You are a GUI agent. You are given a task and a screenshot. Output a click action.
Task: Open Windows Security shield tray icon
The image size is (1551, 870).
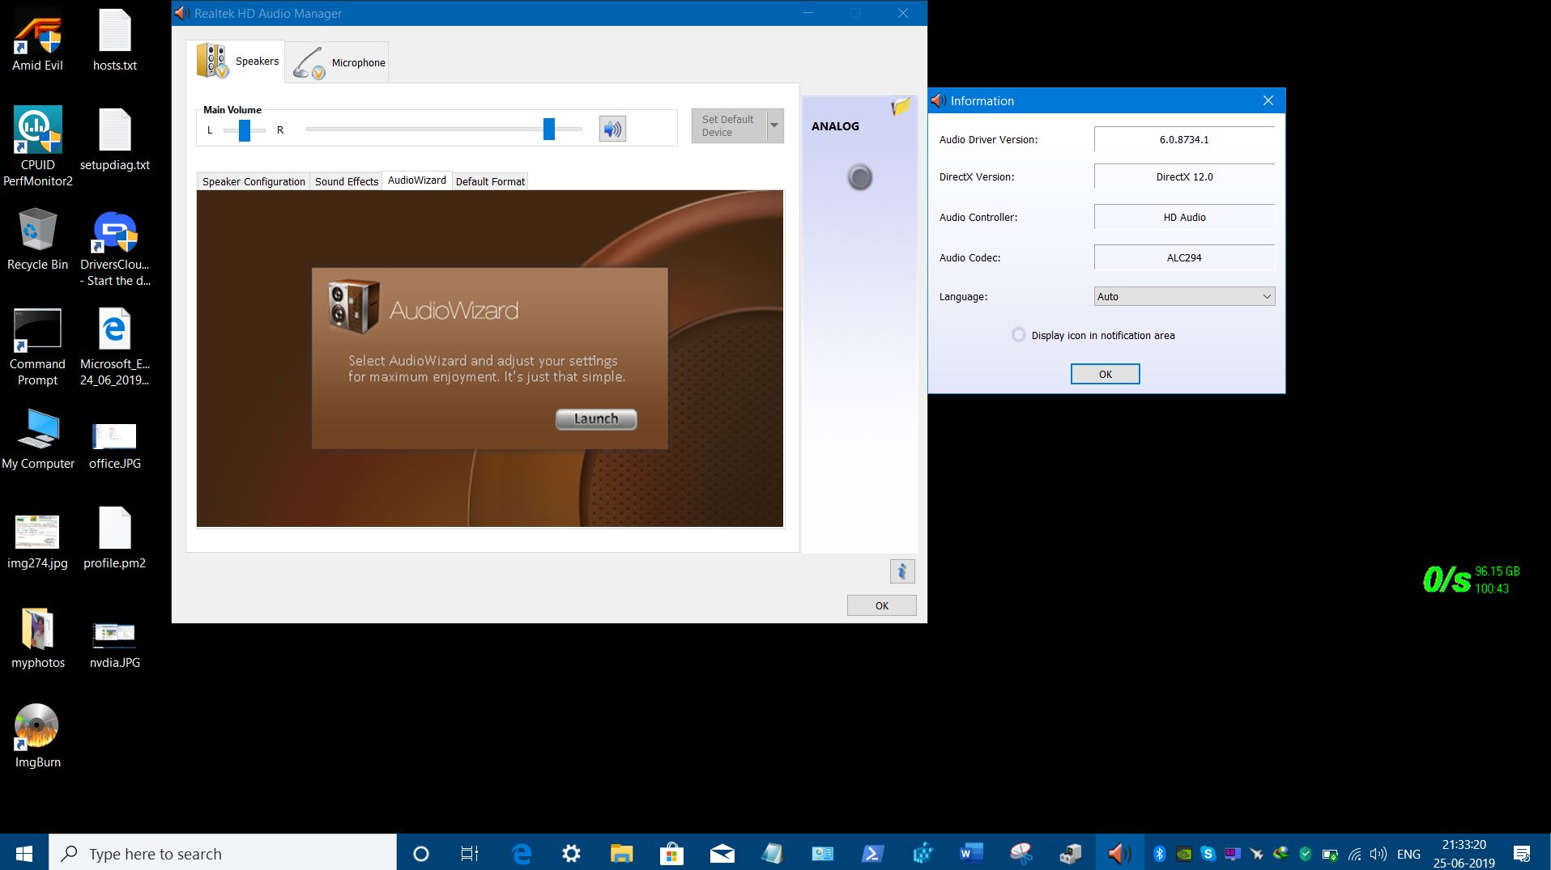point(1305,853)
